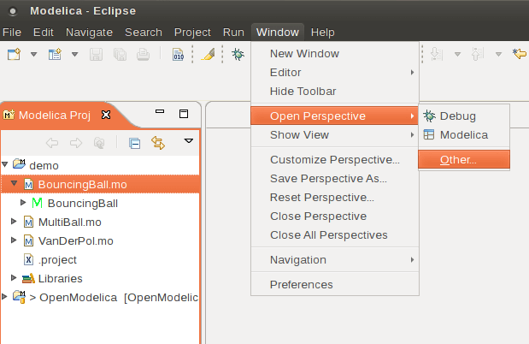Open Preferences from the Window menu
The height and width of the screenshot is (344, 529).
click(301, 284)
